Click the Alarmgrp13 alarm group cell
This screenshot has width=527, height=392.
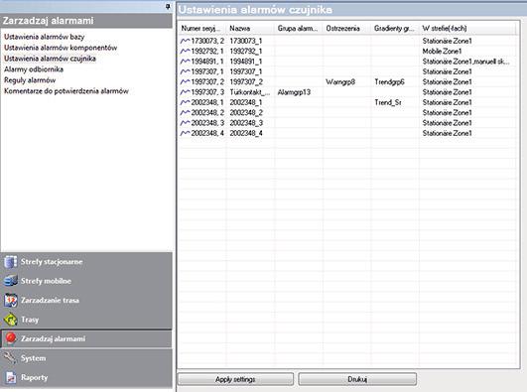(294, 92)
